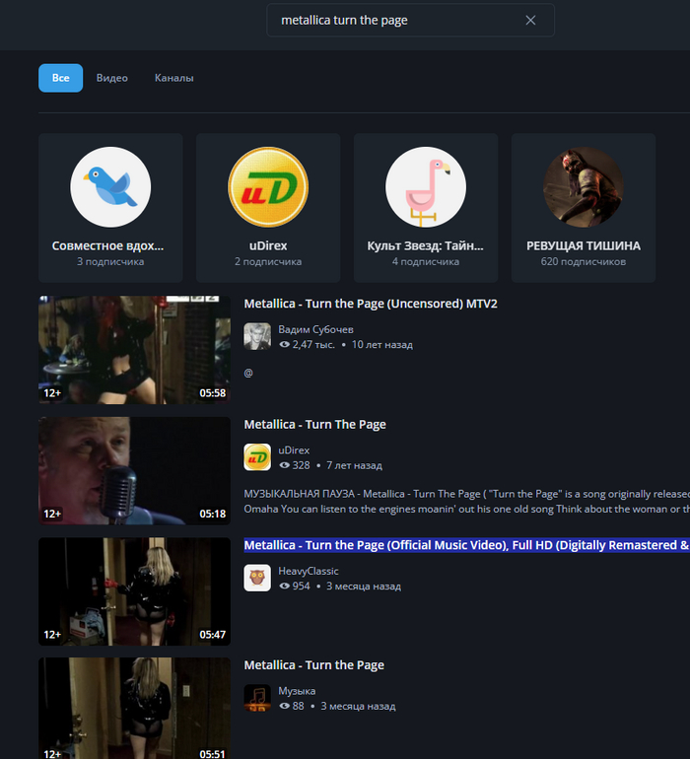The width and height of the screenshot is (690, 759).
Task: Click the eye views icon next to '2,47 тыс.'
Action: click(285, 345)
